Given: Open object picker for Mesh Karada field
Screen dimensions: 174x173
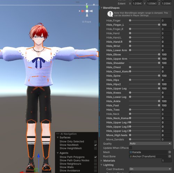Looking at the screenshot, I should click(x=169, y=152).
